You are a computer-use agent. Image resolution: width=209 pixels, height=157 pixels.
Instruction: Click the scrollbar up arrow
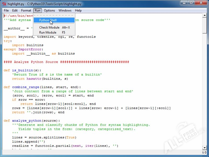click(205, 15)
